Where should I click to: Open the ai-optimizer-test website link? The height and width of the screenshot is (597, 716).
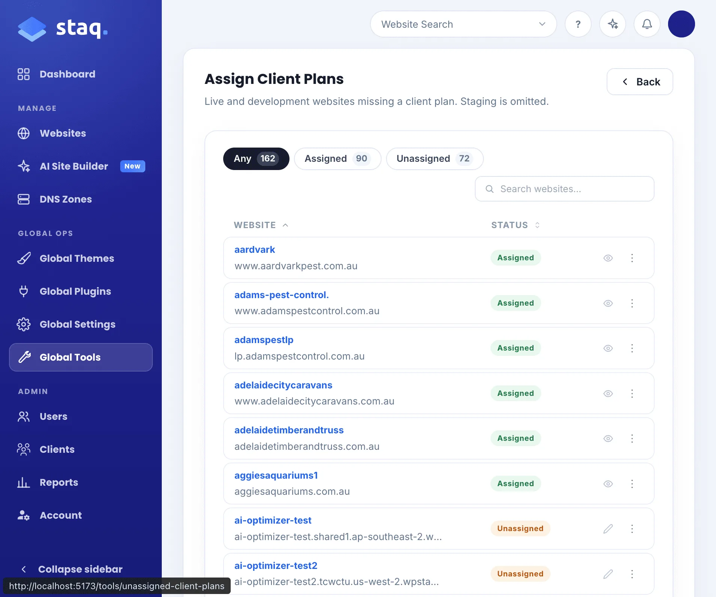tap(273, 521)
